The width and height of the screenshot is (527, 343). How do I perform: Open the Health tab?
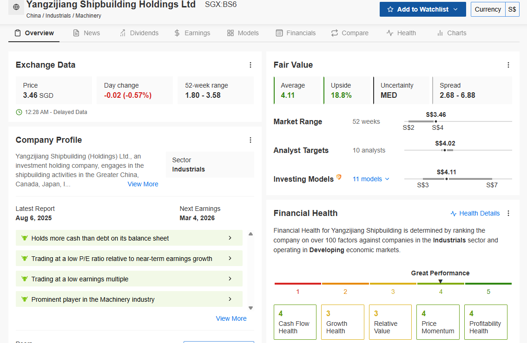[x=402, y=33]
